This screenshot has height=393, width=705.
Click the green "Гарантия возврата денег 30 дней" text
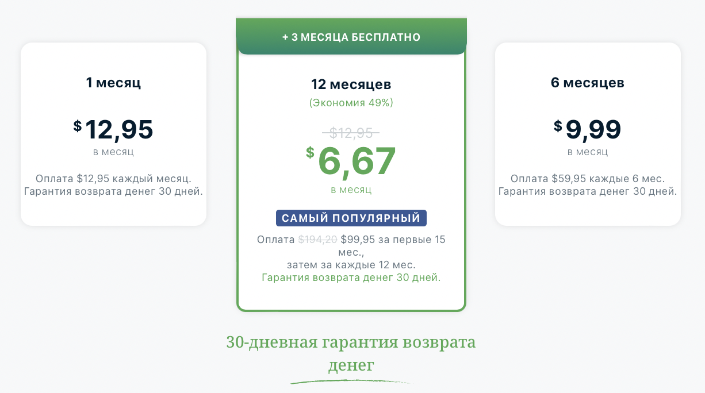[x=351, y=278]
